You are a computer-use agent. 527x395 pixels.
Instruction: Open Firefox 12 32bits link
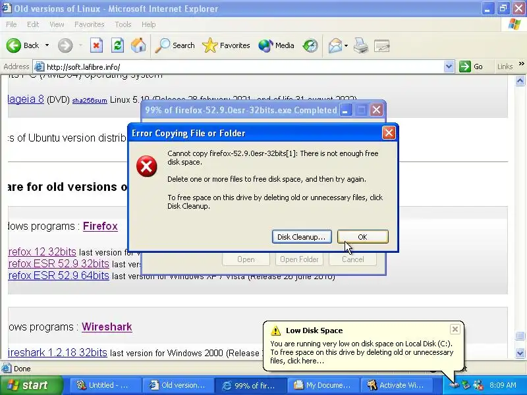[x=42, y=252]
